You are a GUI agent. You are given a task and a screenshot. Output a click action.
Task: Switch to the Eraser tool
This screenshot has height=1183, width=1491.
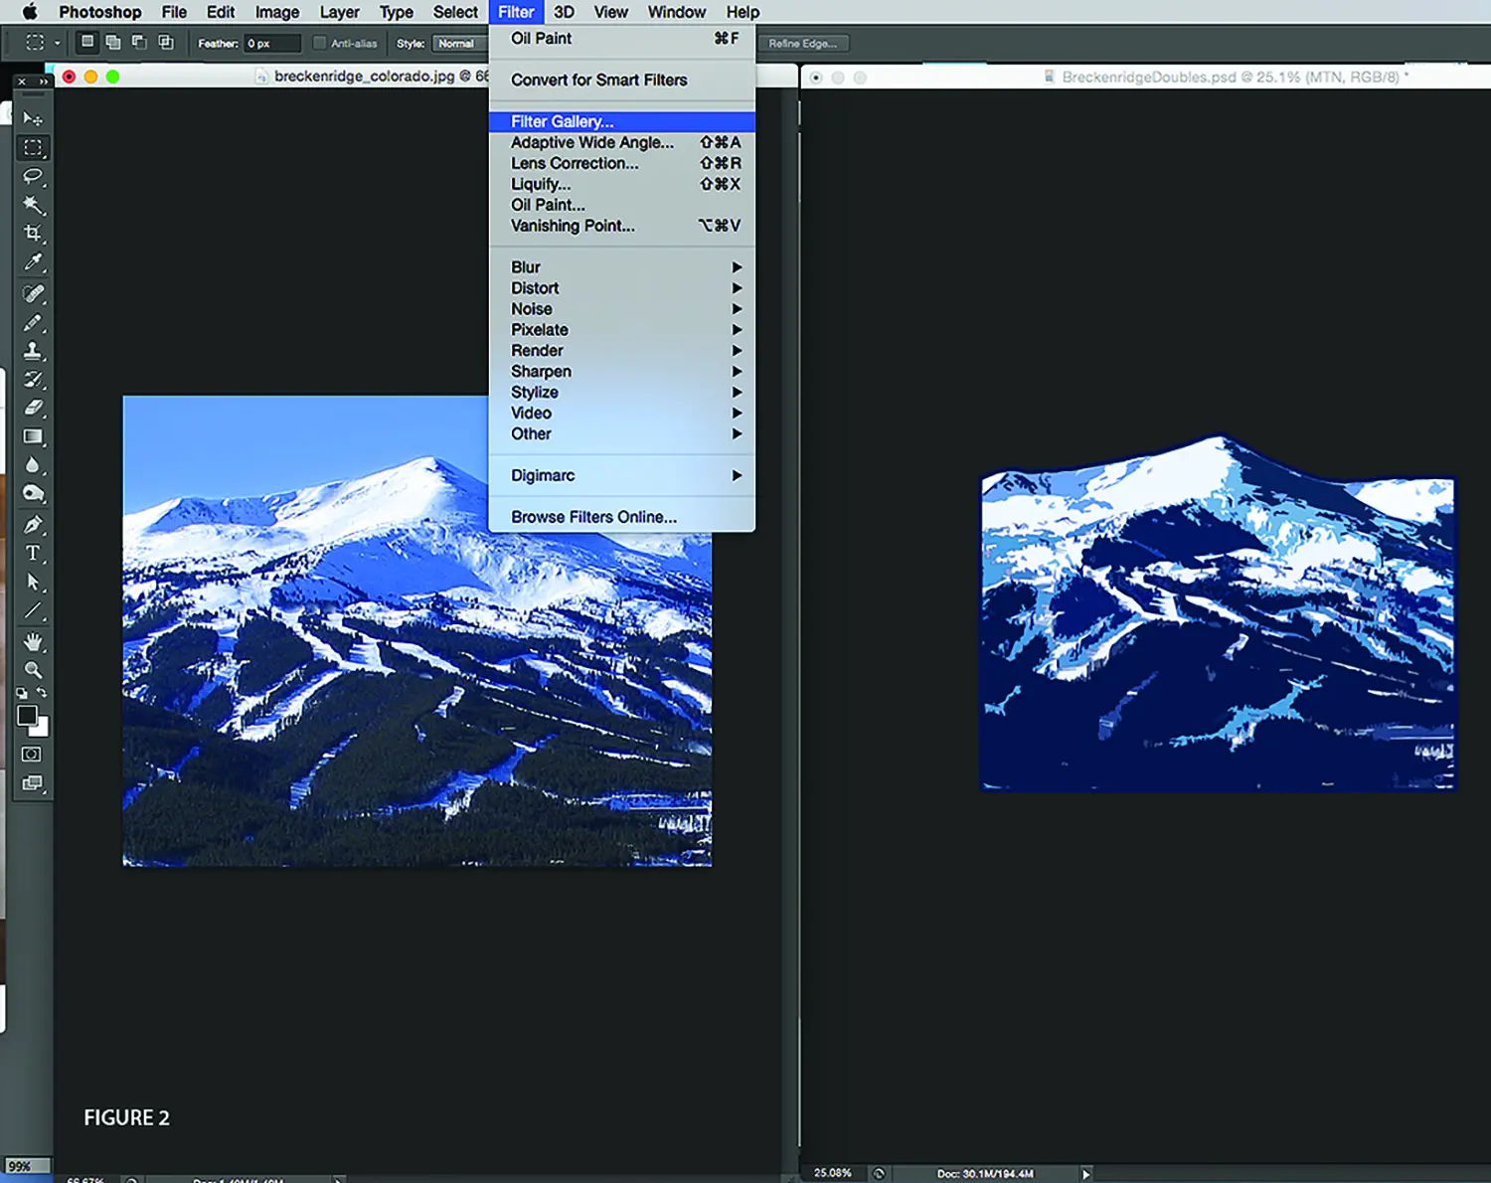pyautogui.click(x=33, y=408)
